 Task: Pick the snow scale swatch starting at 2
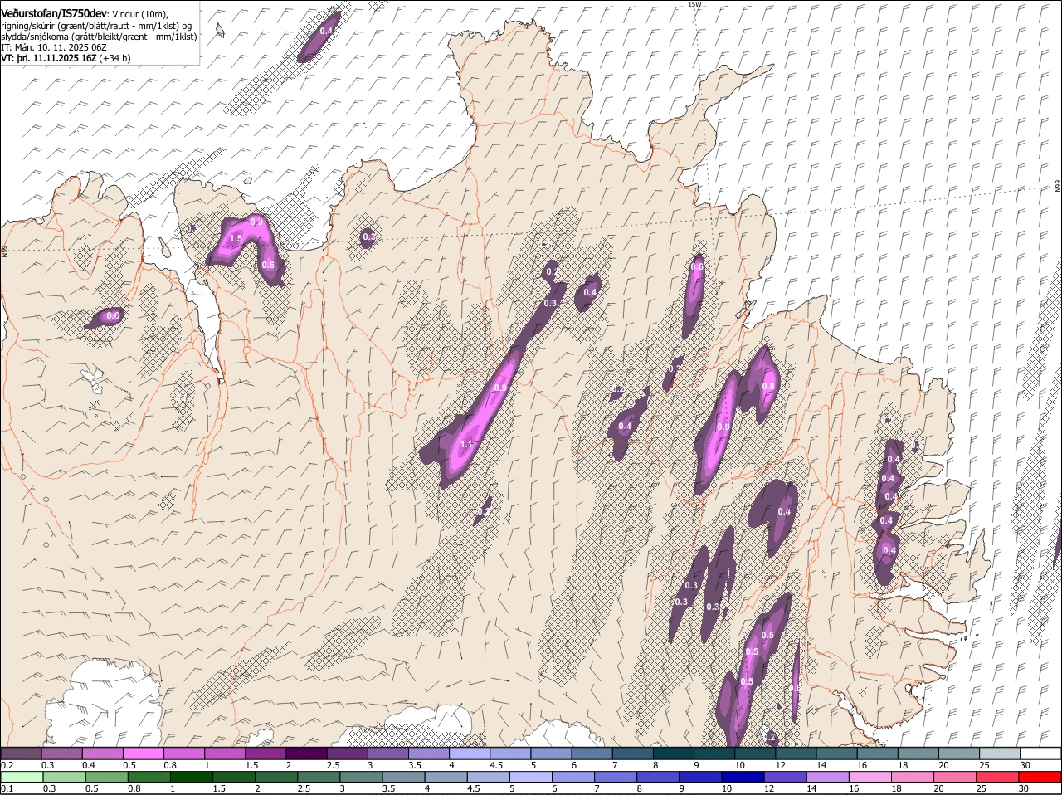pyautogui.click(x=306, y=754)
